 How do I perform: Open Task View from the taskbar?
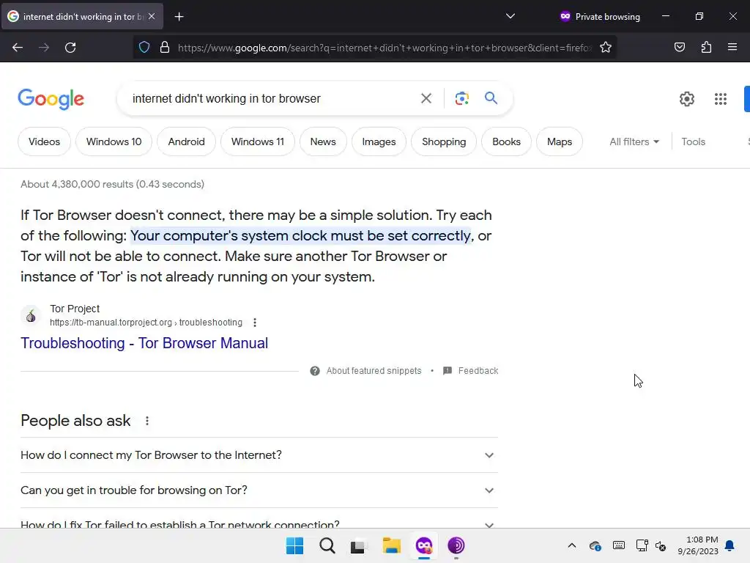tap(357, 545)
